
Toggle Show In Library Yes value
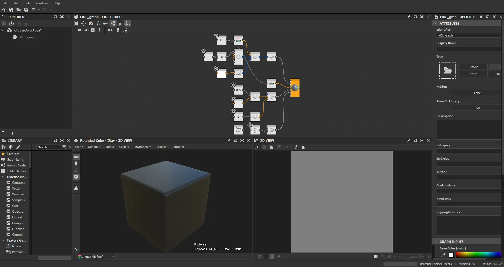pyautogui.click(x=477, y=108)
